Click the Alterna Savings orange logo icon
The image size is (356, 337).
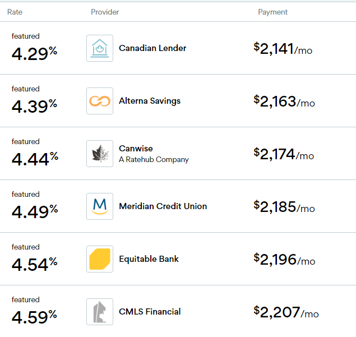point(100,101)
